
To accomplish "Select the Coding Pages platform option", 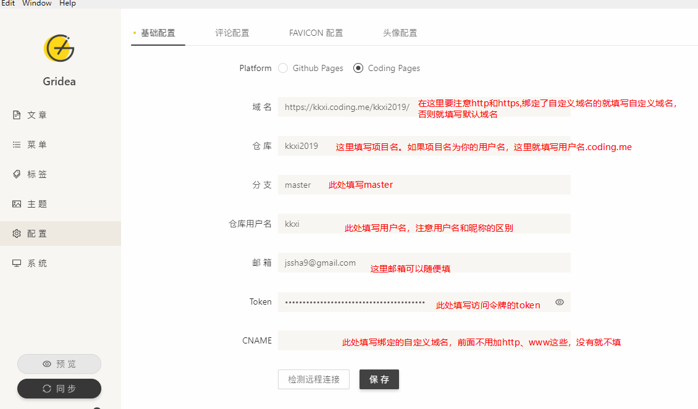I will click(387, 68).
